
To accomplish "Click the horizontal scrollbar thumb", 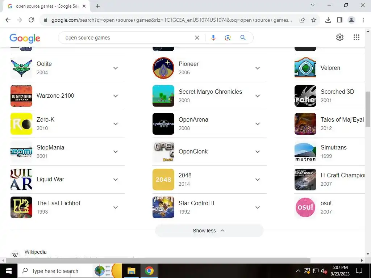I will (158, 260).
